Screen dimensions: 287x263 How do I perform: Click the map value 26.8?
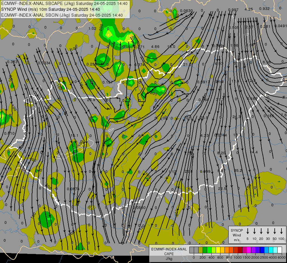[x=188, y=171]
